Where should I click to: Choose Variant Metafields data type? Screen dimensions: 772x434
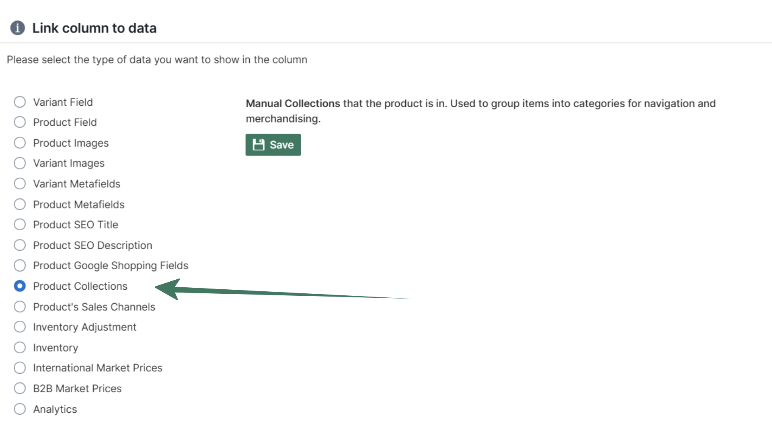pyautogui.click(x=20, y=184)
